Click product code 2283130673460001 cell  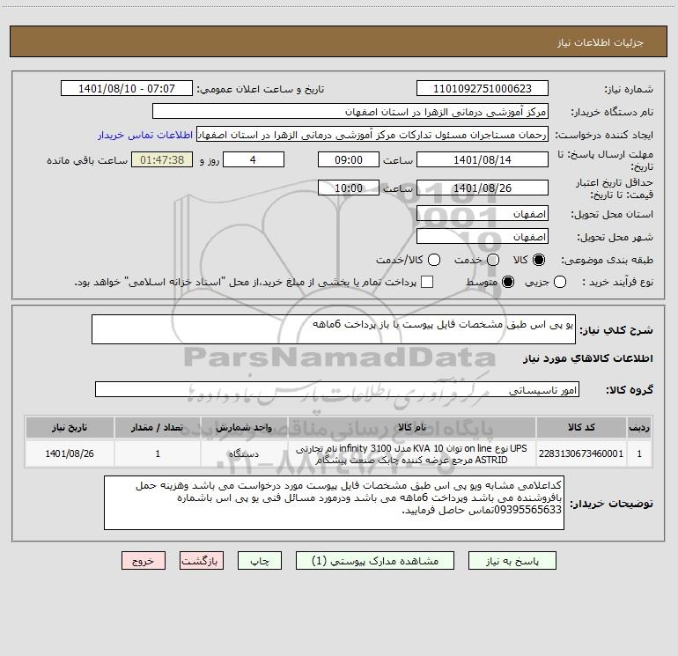(x=581, y=453)
